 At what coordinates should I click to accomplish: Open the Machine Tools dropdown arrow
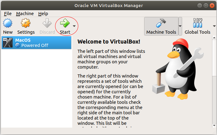pos(180,26)
